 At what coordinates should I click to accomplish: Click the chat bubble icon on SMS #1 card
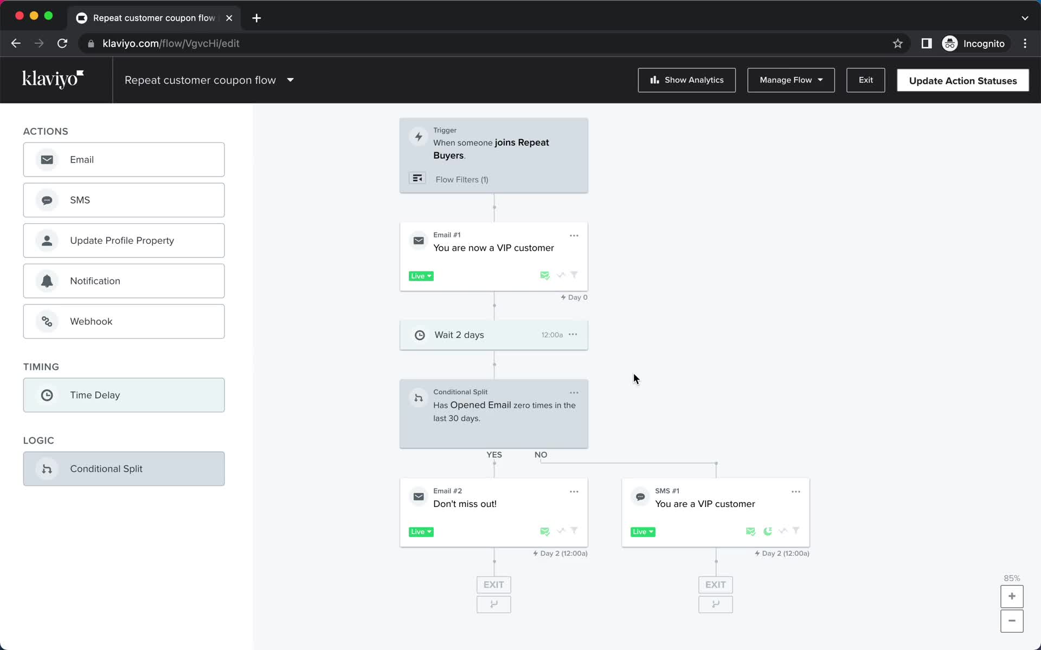[640, 497]
